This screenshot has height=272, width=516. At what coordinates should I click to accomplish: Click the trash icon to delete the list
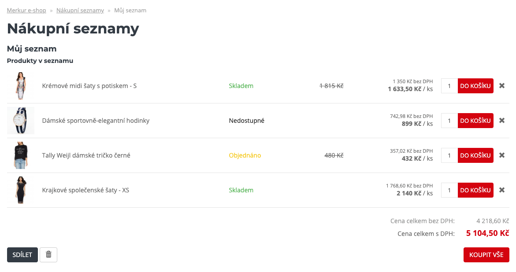click(48, 254)
